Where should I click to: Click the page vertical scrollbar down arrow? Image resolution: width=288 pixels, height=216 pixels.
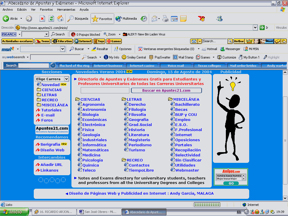pos(285,198)
